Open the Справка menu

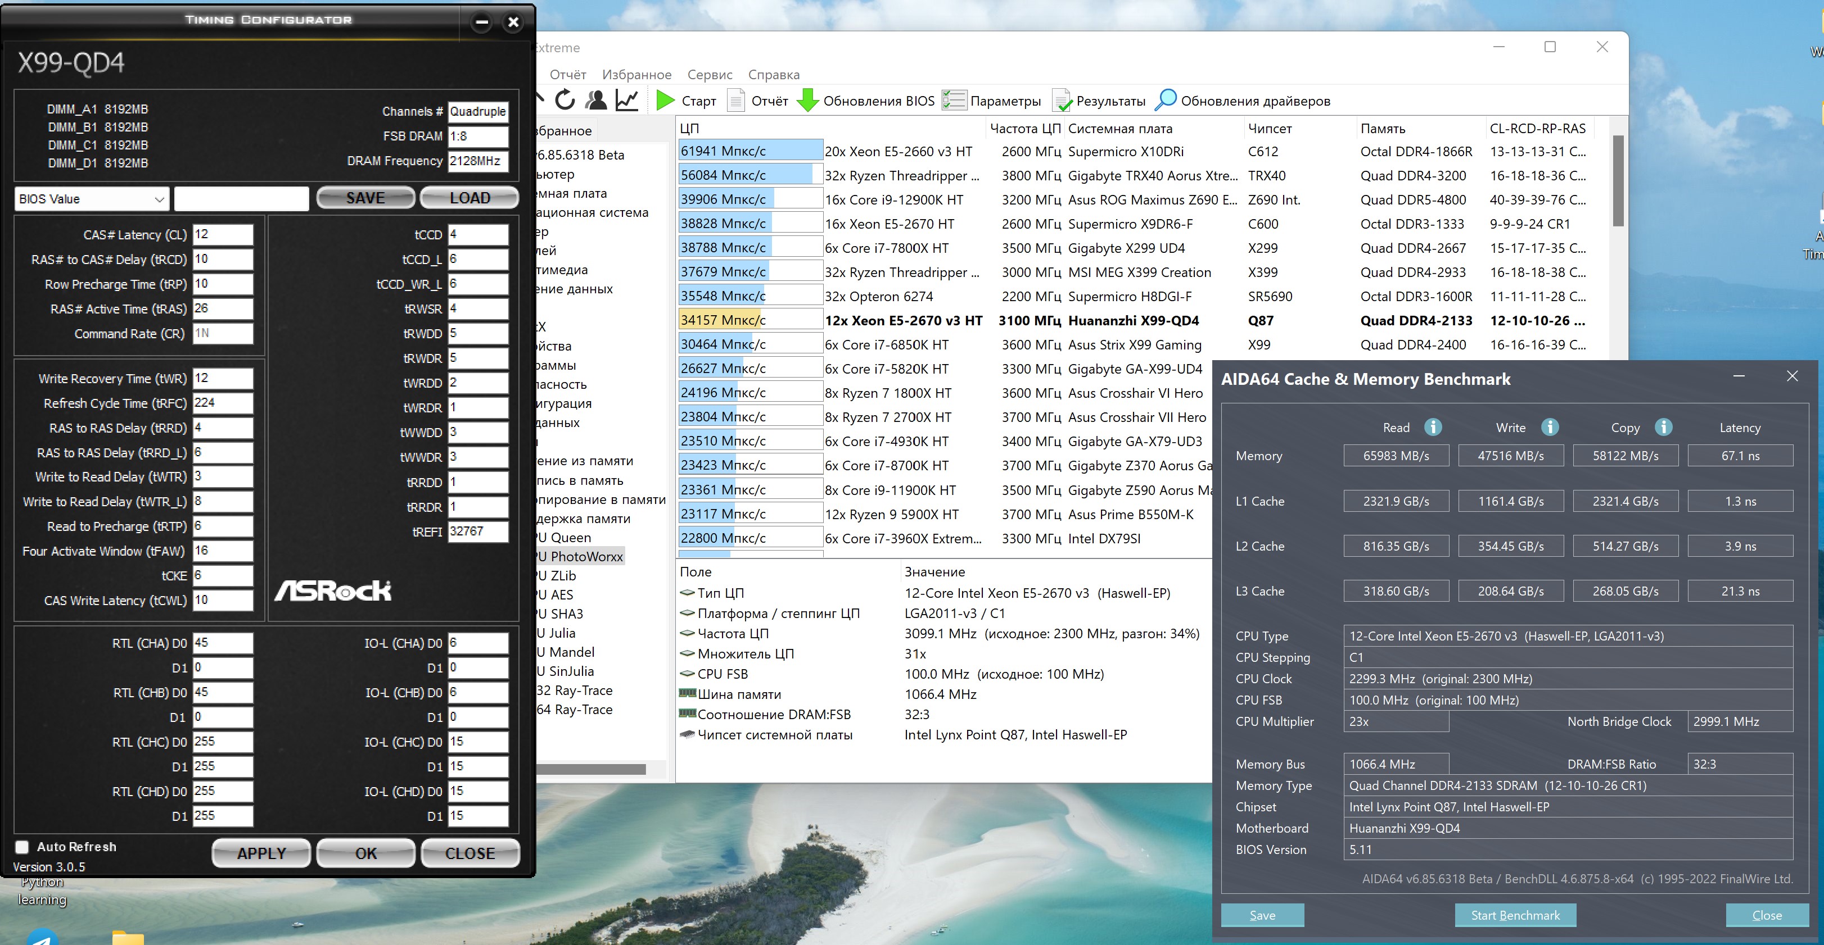pyautogui.click(x=773, y=74)
